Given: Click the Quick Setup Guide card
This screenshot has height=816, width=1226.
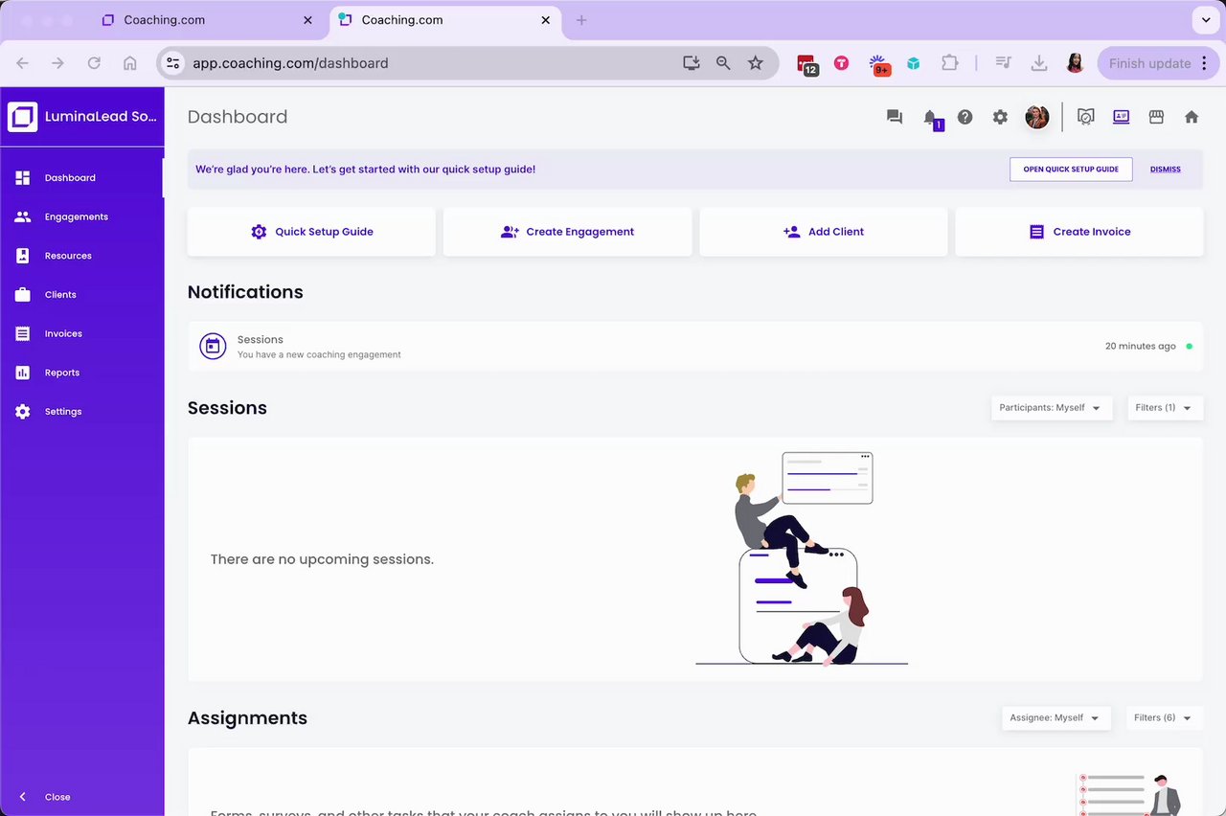Looking at the screenshot, I should (x=311, y=232).
